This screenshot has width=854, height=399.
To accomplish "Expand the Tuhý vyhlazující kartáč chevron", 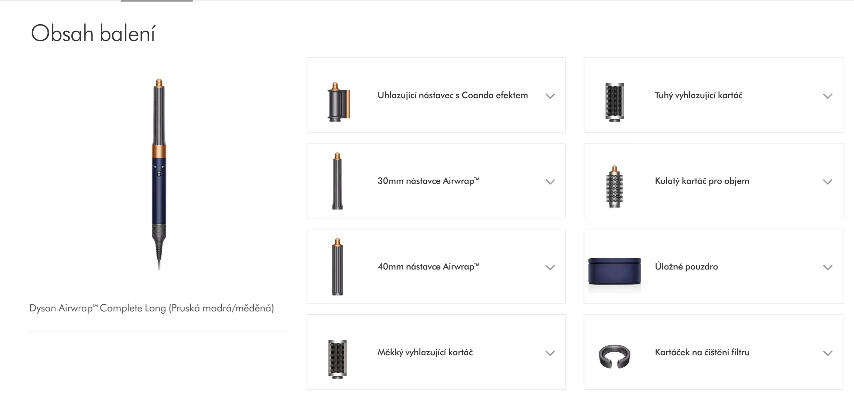I will (828, 96).
